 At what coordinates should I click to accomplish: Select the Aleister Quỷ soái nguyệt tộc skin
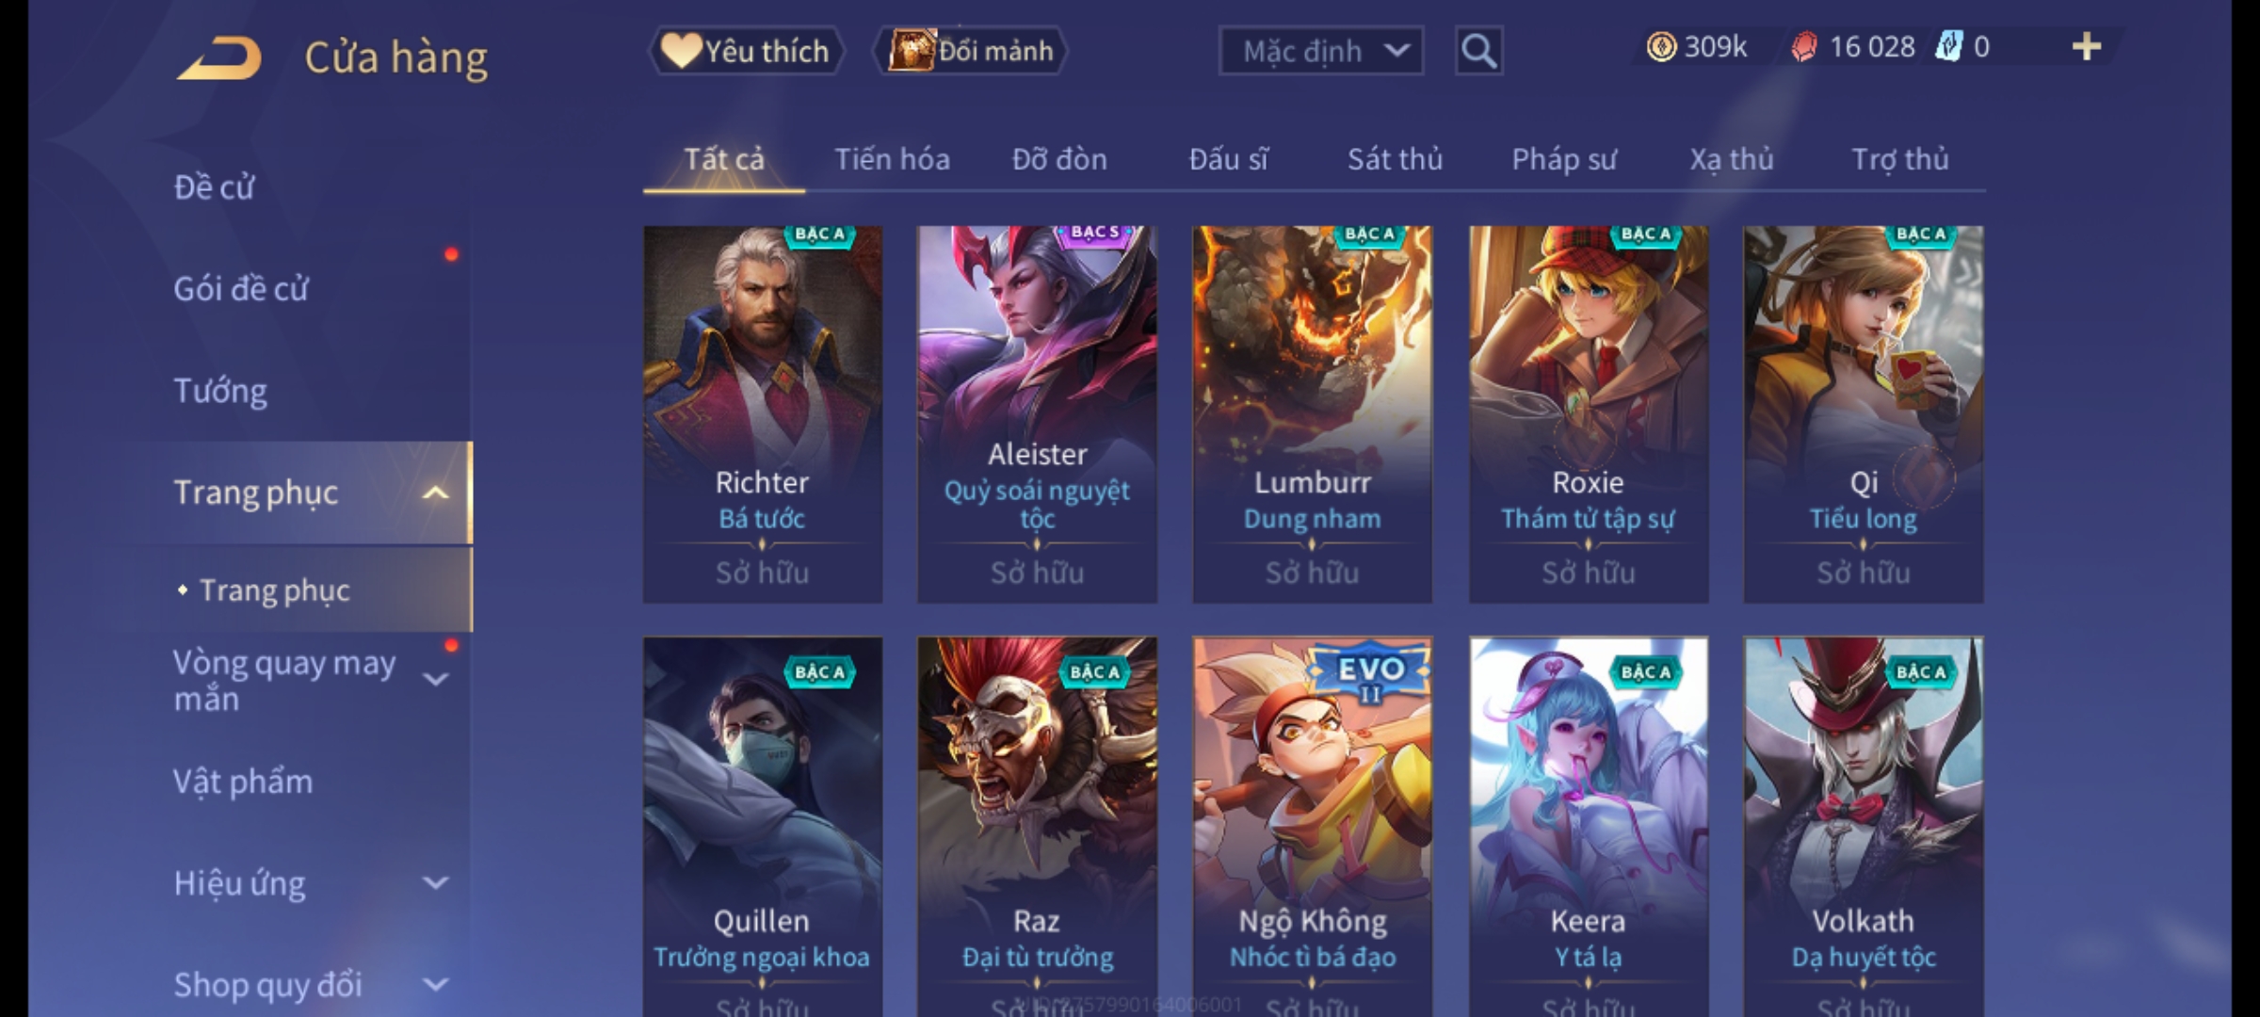coord(1037,414)
